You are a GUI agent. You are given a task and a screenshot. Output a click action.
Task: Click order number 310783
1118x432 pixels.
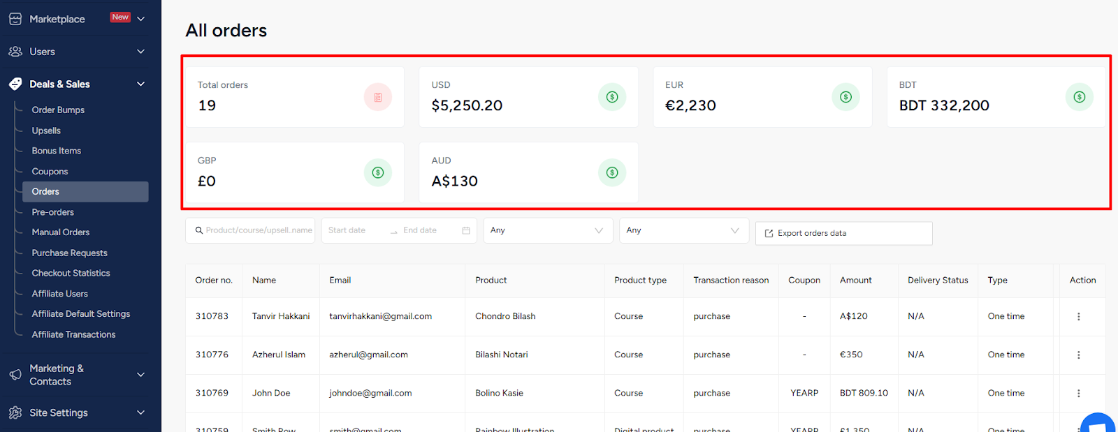tap(212, 317)
